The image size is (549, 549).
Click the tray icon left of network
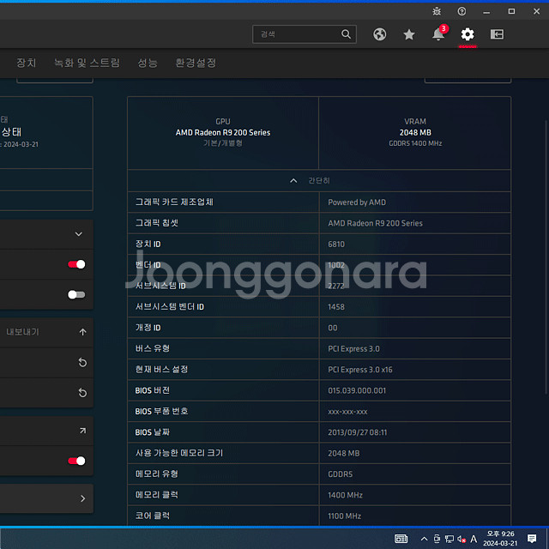437,539
